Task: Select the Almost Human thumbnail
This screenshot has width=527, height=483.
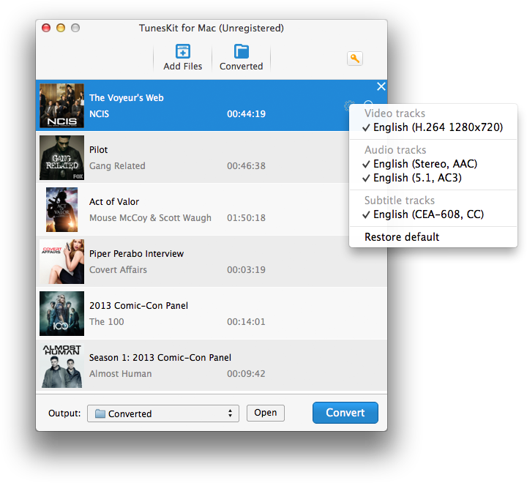Action: 61,366
